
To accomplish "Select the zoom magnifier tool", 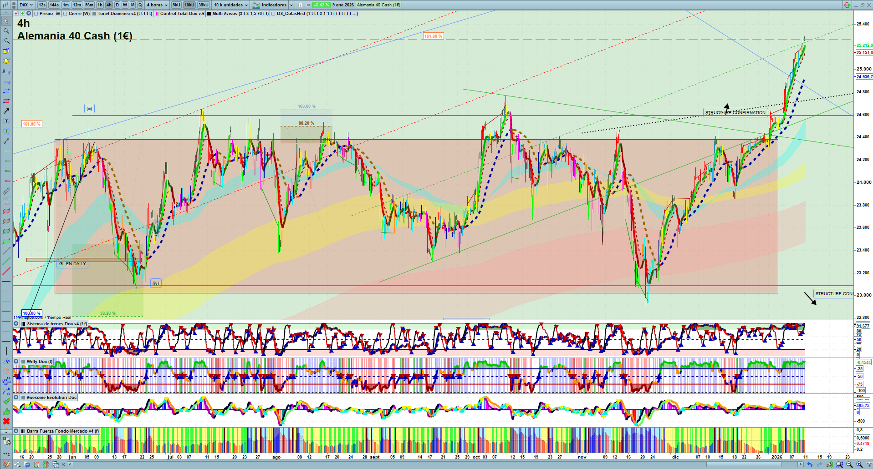I will point(6,31).
